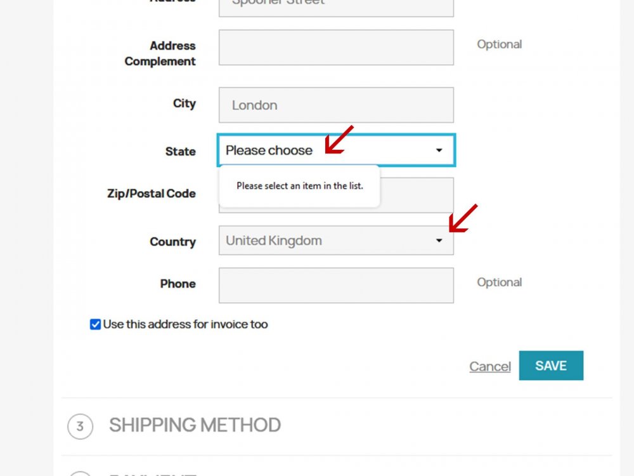Click the Optional label beside Phone
Image resolution: width=634 pixels, height=476 pixels.
click(499, 282)
